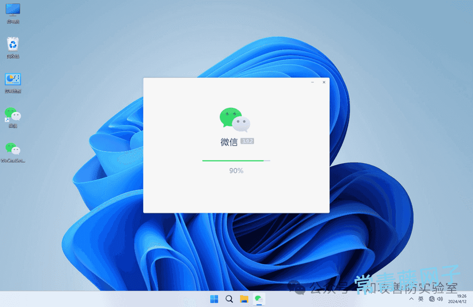473x307 pixels.
Task: Close the WeChat installer window
Action: [x=324, y=82]
